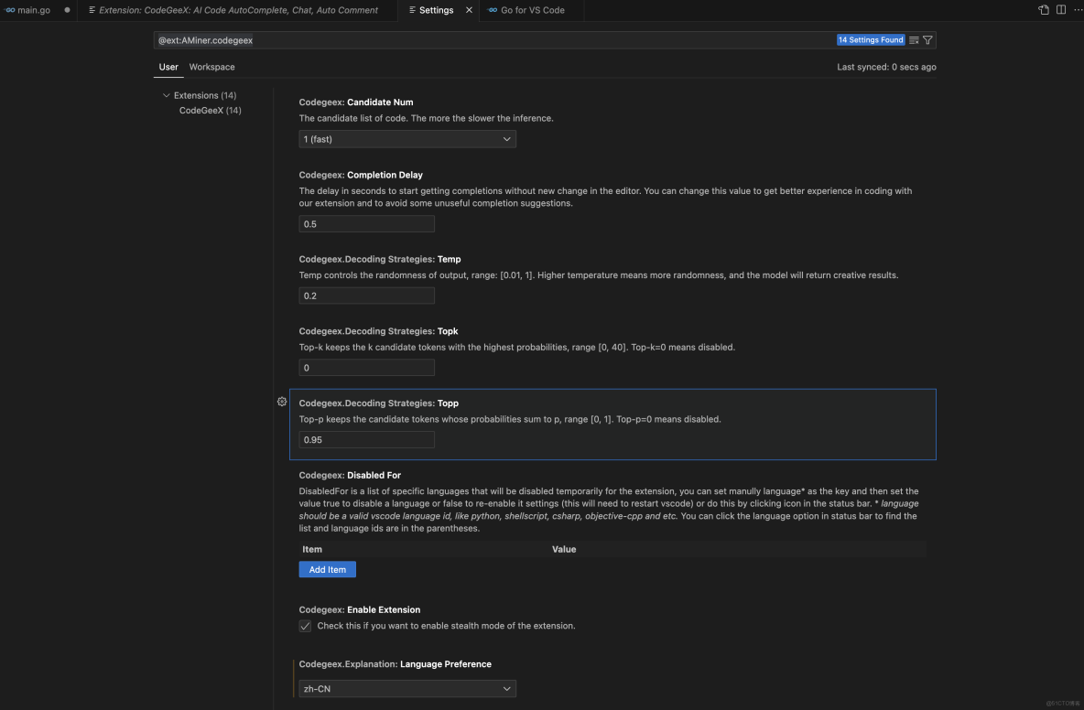Edit the Topk value field
The image size is (1084, 710).
coord(366,368)
